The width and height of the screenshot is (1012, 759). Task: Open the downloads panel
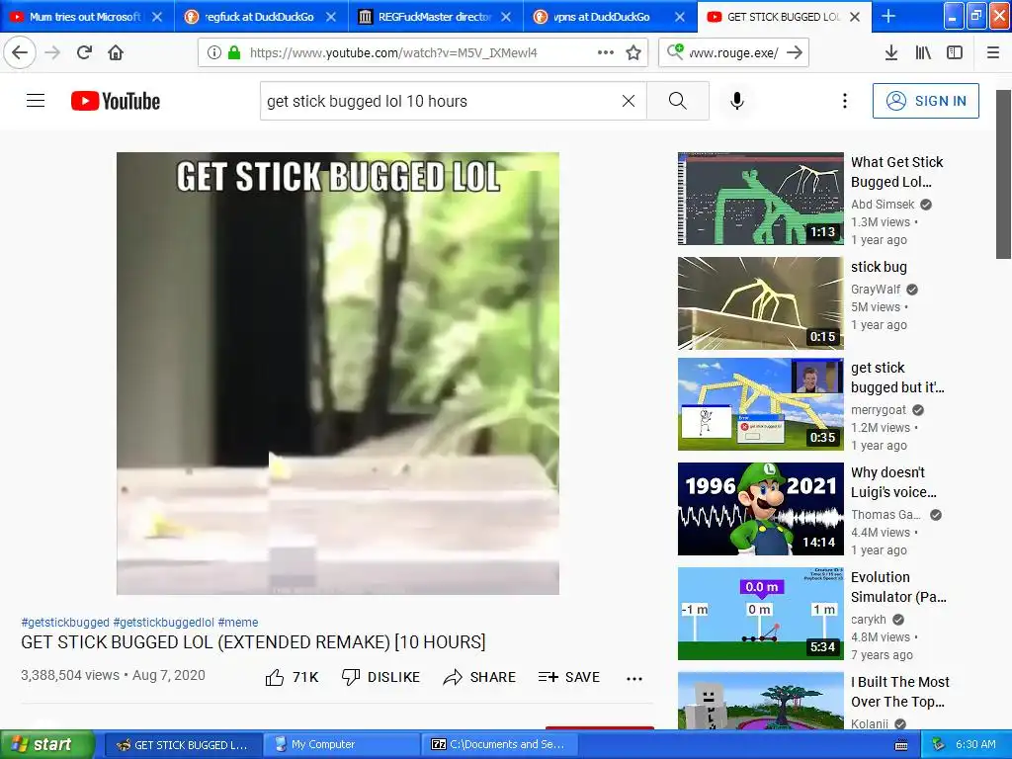click(891, 52)
